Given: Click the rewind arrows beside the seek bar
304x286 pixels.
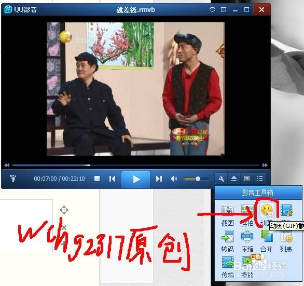Looking at the screenshot, I should [x=7, y=165].
